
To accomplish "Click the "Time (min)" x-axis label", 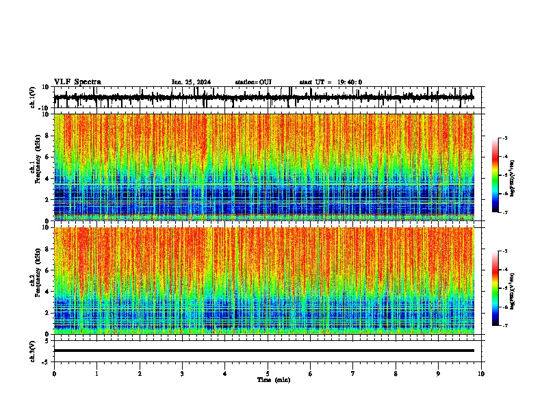I will coord(274,380).
